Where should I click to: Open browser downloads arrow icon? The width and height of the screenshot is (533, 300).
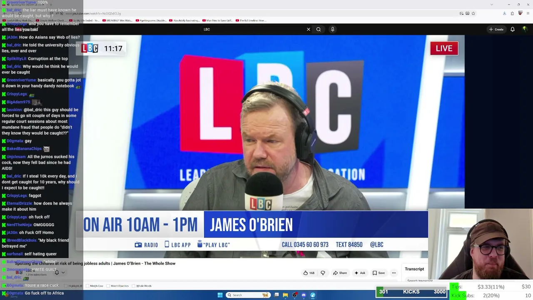point(504,13)
